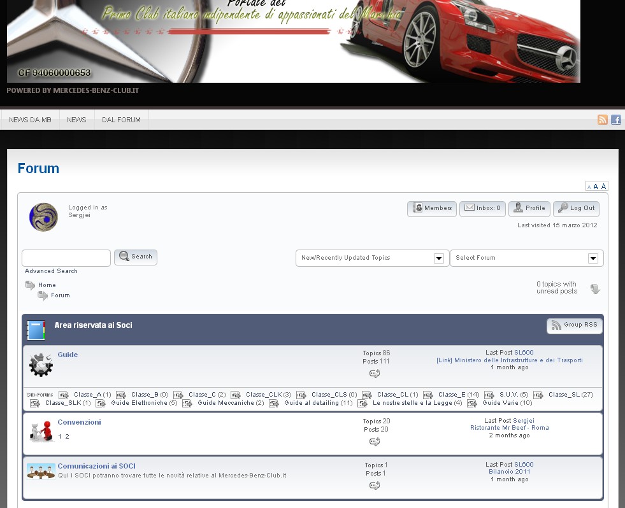Click the user avatar image
This screenshot has width=625, height=508.
[x=43, y=217]
